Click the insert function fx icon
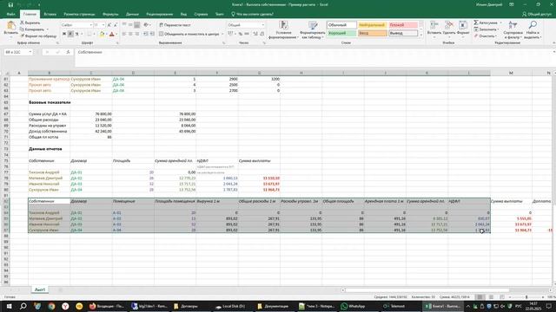The height and width of the screenshot is (312, 556). (68, 52)
